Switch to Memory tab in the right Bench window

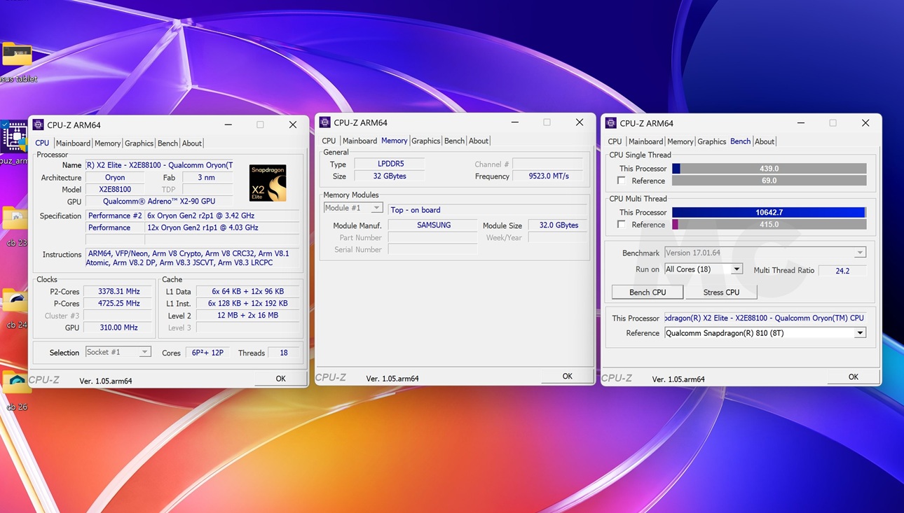click(x=680, y=141)
